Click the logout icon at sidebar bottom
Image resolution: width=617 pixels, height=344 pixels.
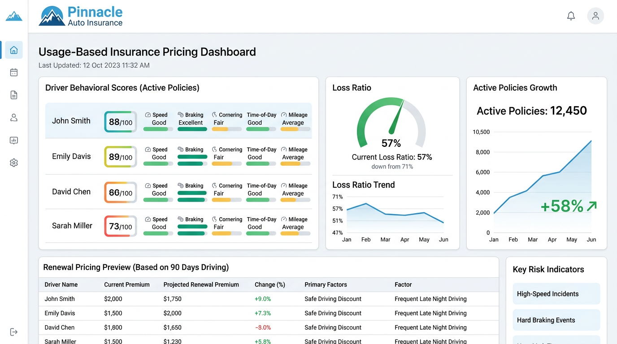14,332
